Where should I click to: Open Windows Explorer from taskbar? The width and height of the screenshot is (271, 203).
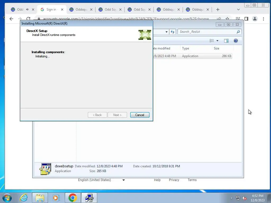pos(40,198)
